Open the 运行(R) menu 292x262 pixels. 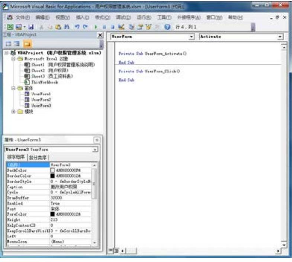(144, 17)
